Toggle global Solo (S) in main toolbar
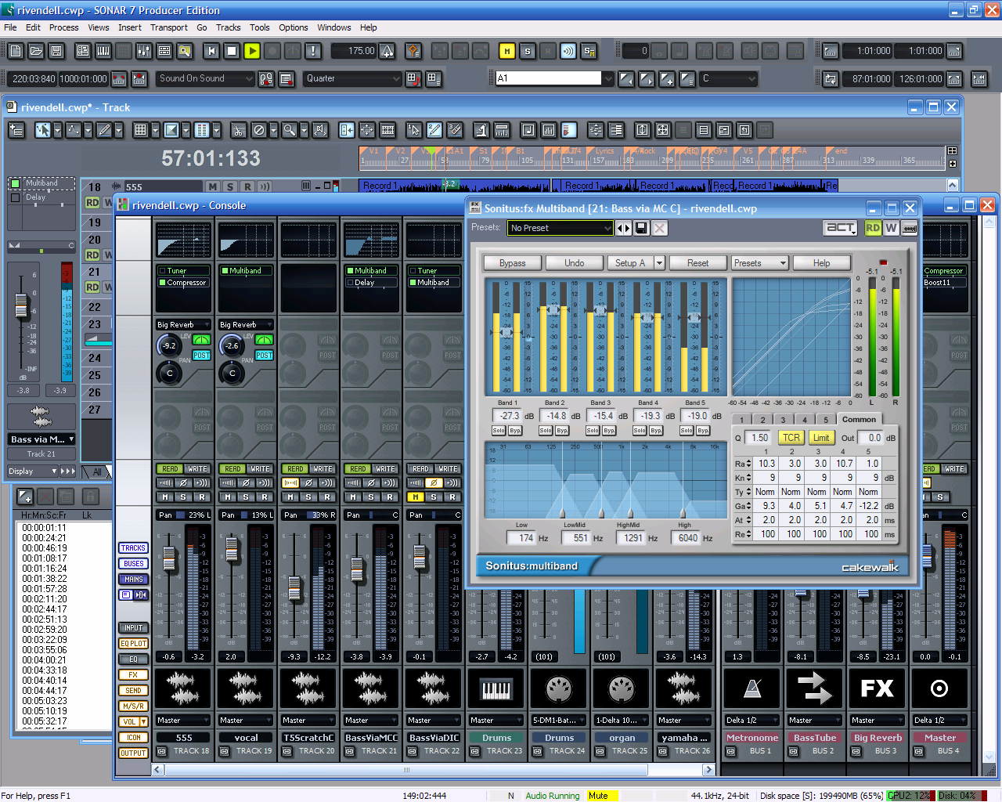 click(528, 51)
